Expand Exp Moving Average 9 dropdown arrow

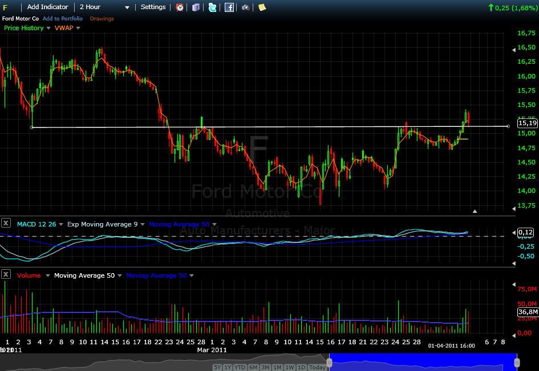(x=143, y=224)
